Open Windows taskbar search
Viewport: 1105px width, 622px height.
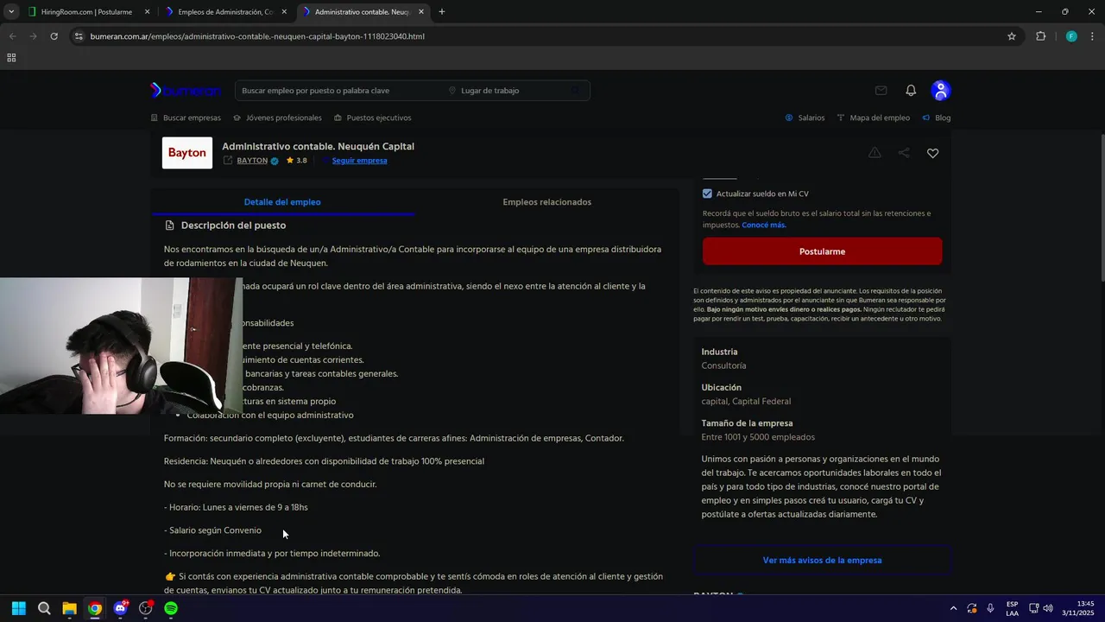pos(44,608)
